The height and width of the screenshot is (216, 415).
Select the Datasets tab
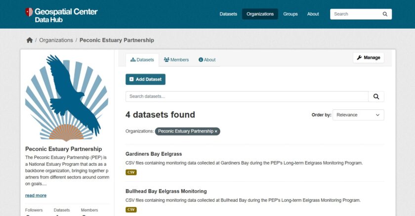[142, 60]
